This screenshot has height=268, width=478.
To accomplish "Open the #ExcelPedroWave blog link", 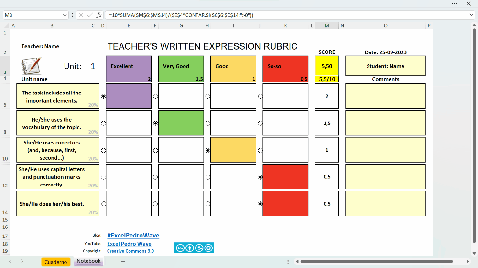I will pyautogui.click(x=133, y=235).
